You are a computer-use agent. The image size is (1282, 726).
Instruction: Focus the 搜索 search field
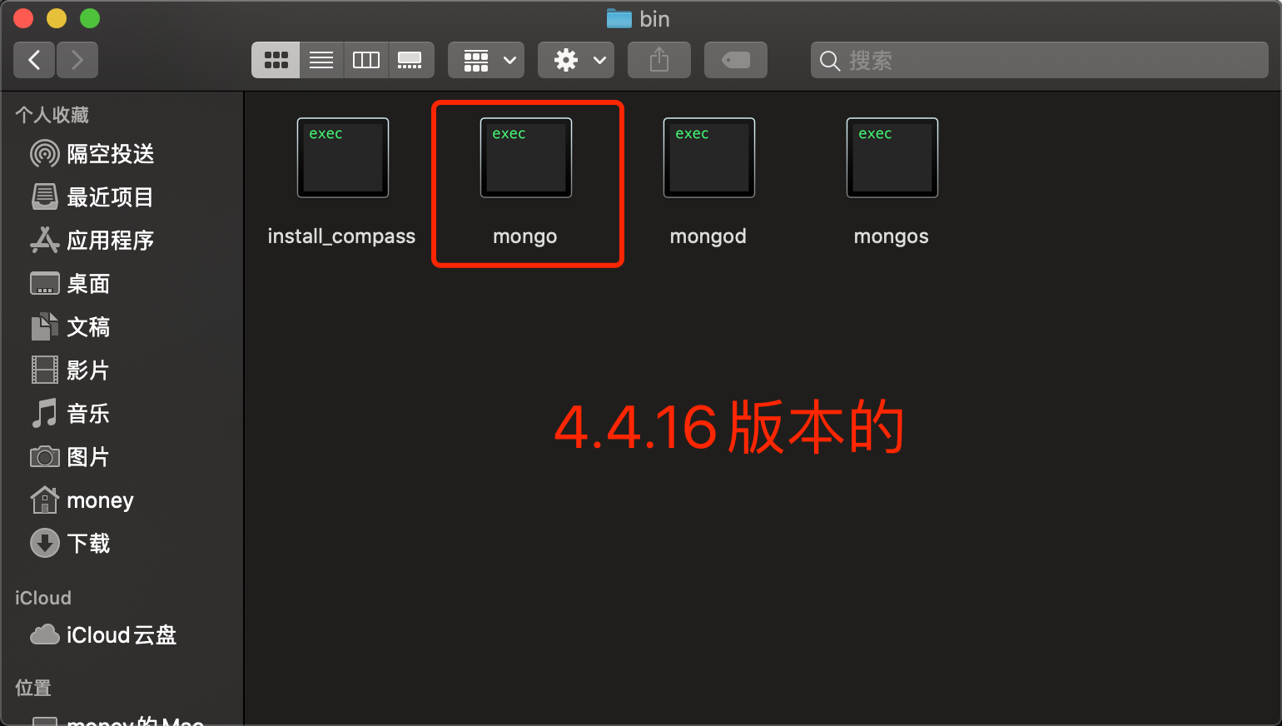coord(1040,60)
